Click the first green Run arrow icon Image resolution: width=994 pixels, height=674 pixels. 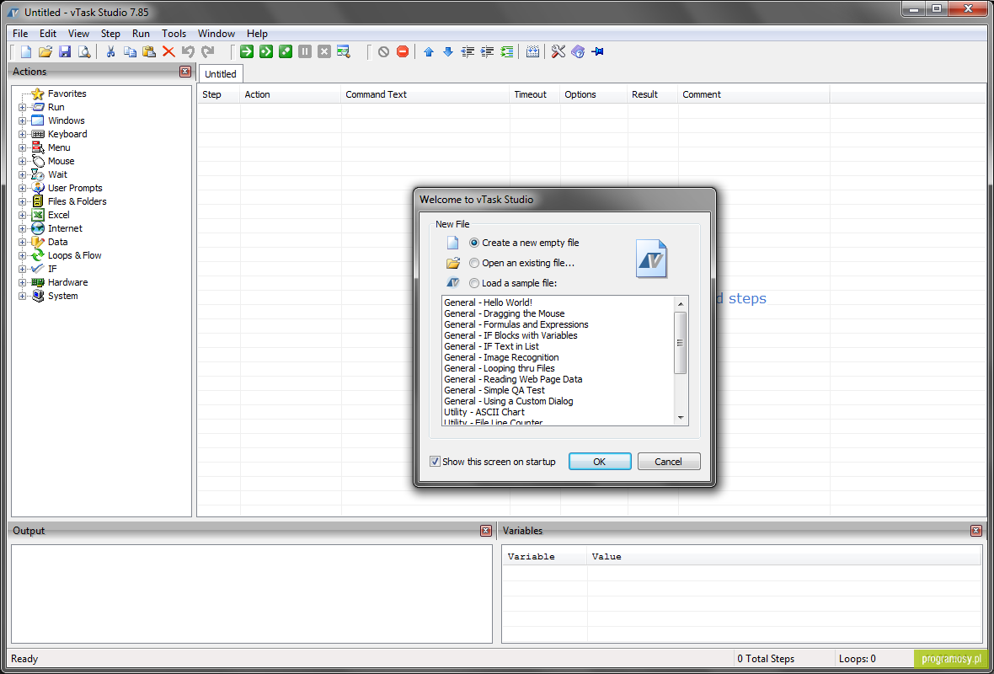coord(247,52)
